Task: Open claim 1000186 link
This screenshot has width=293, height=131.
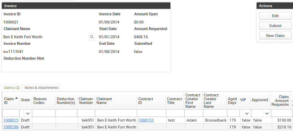Action: (11, 127)
